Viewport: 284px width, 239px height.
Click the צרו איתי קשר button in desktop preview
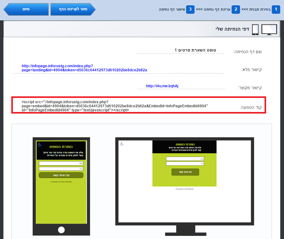(x=185, y=172)
